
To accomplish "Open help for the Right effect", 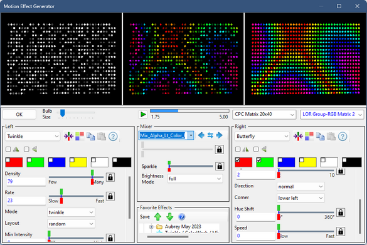I will 343,137.
